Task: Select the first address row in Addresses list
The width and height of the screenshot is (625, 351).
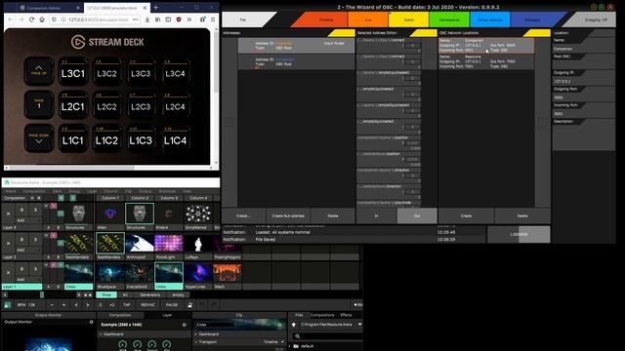Action: (296, 46)
